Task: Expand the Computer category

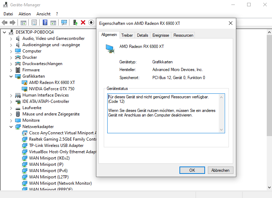Action: (11, 51)
